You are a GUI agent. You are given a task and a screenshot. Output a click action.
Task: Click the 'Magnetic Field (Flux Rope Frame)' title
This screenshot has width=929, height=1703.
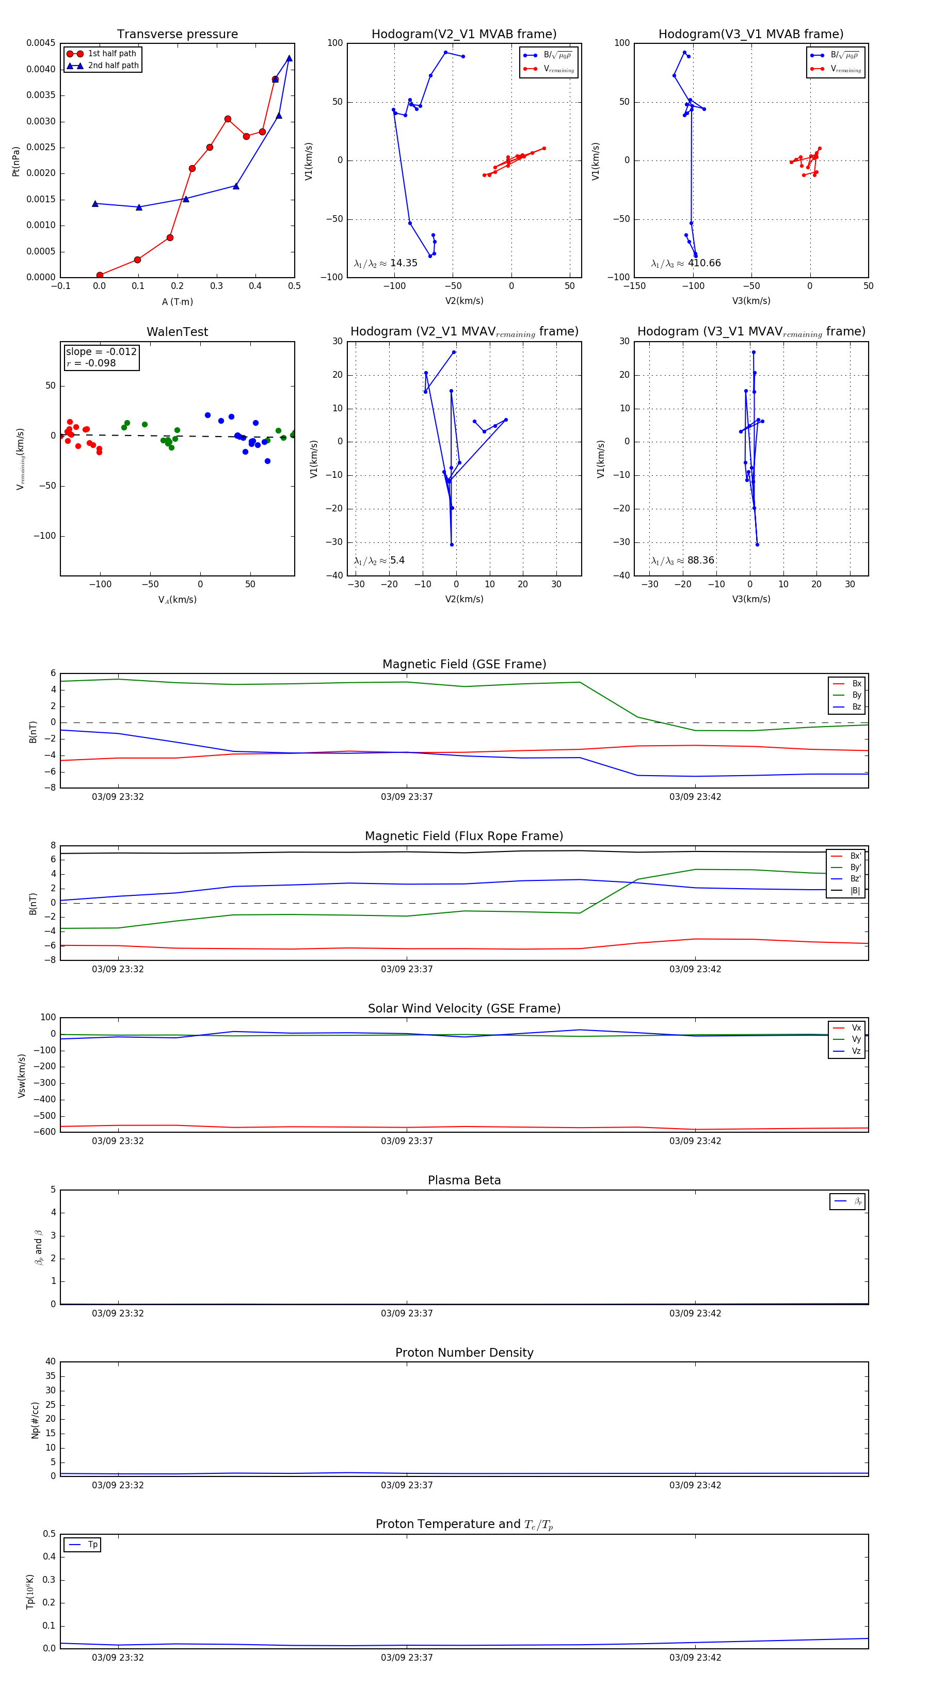[464, 837]
